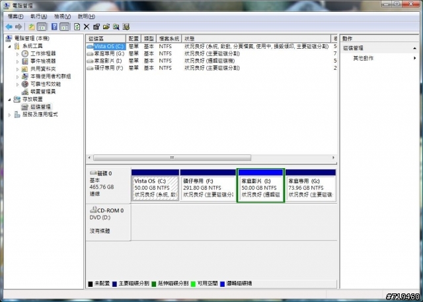The image size is (423, 302).
Task: Select the 碩仔專用 (F:) volume row
Action: (211, 68)
